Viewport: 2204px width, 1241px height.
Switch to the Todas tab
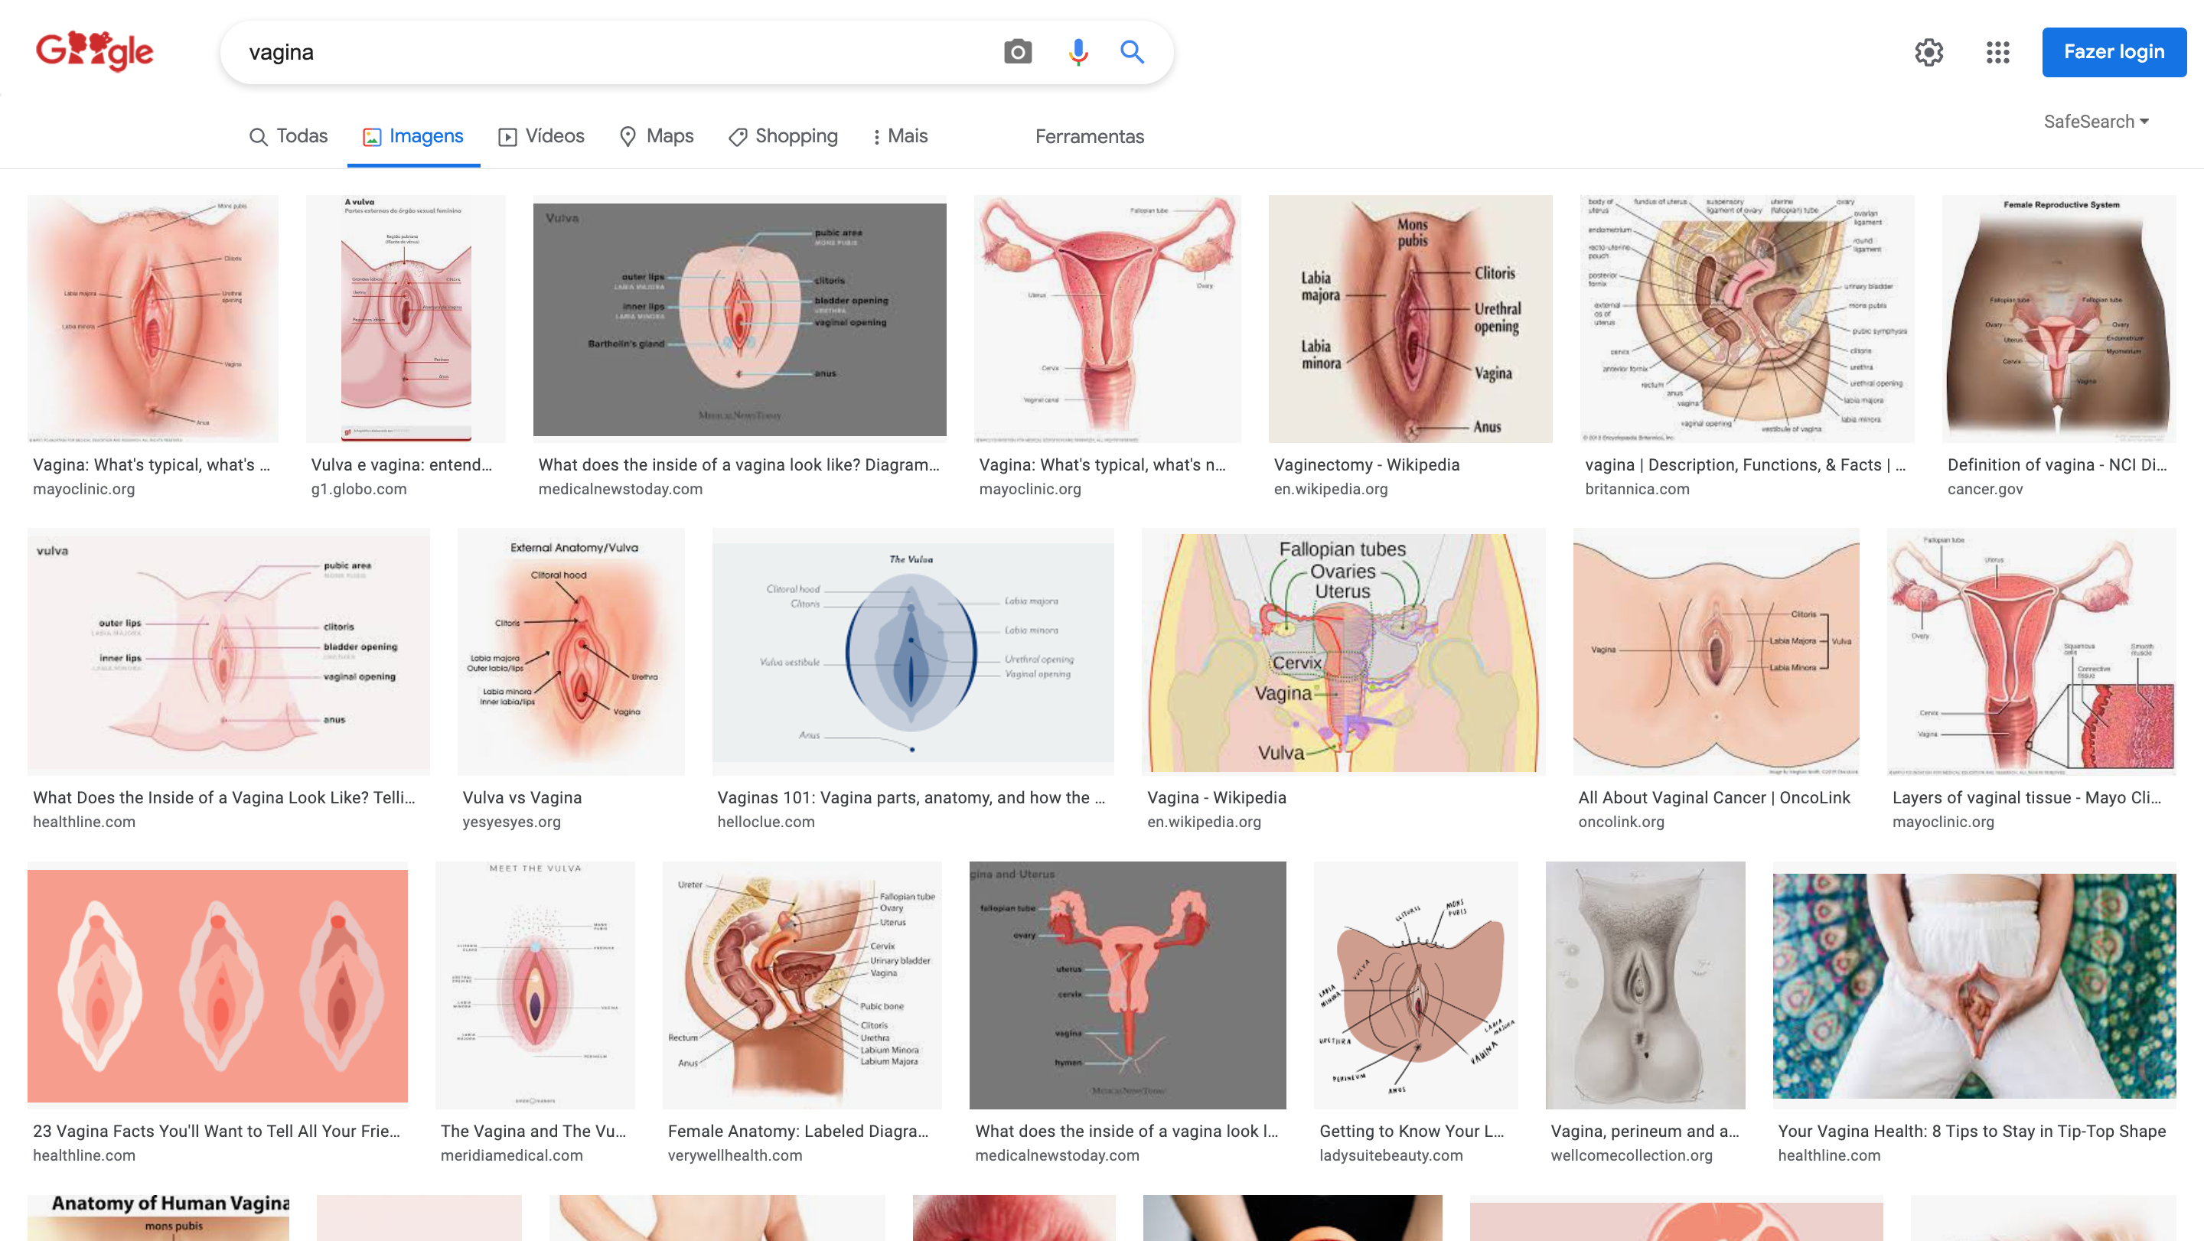289,136
